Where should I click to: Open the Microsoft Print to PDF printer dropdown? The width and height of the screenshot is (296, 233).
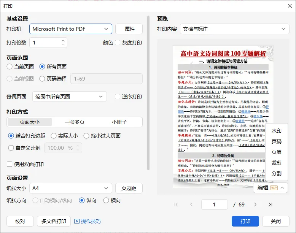pos(71,29)
